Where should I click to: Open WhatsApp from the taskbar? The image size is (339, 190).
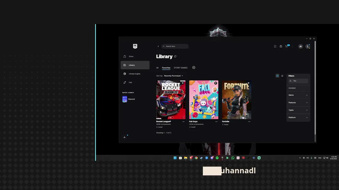pyautogui.click(x=233, y=158)
